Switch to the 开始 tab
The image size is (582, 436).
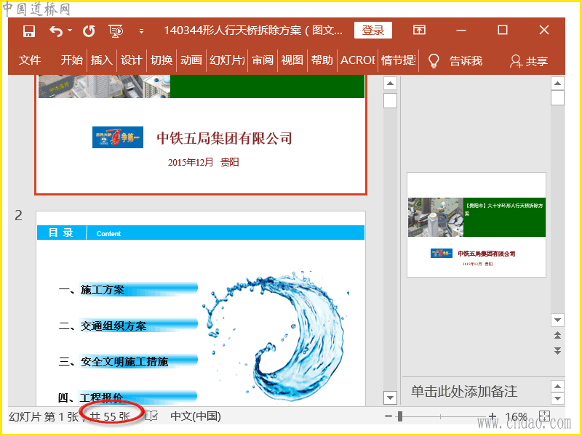pyautogui.click(x=71, y=60)
